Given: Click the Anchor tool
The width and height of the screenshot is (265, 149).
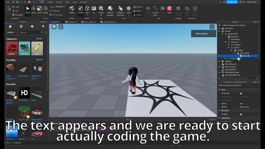Looking at the screenshot, I should point(138,15).
